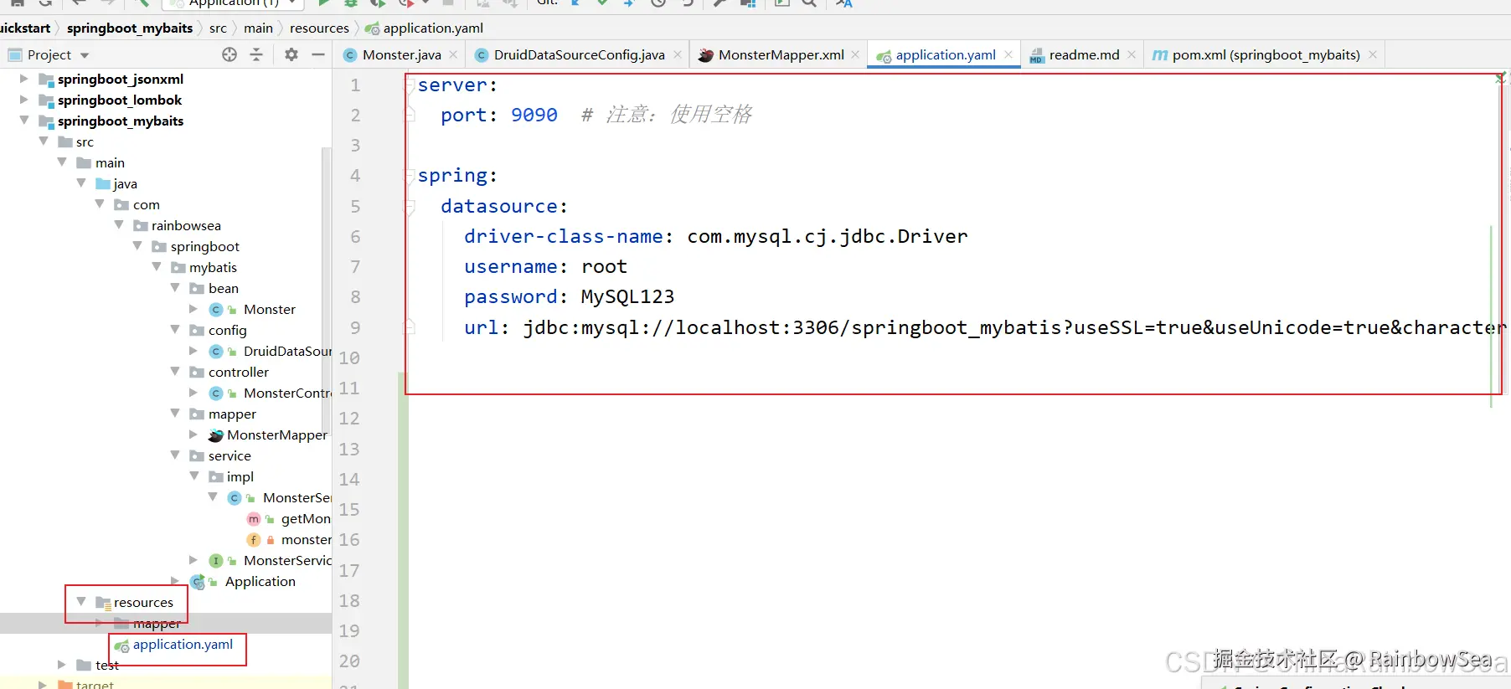Expand the test folder arrow
The image size is (1511, 689).
click(x=62, y=665)
